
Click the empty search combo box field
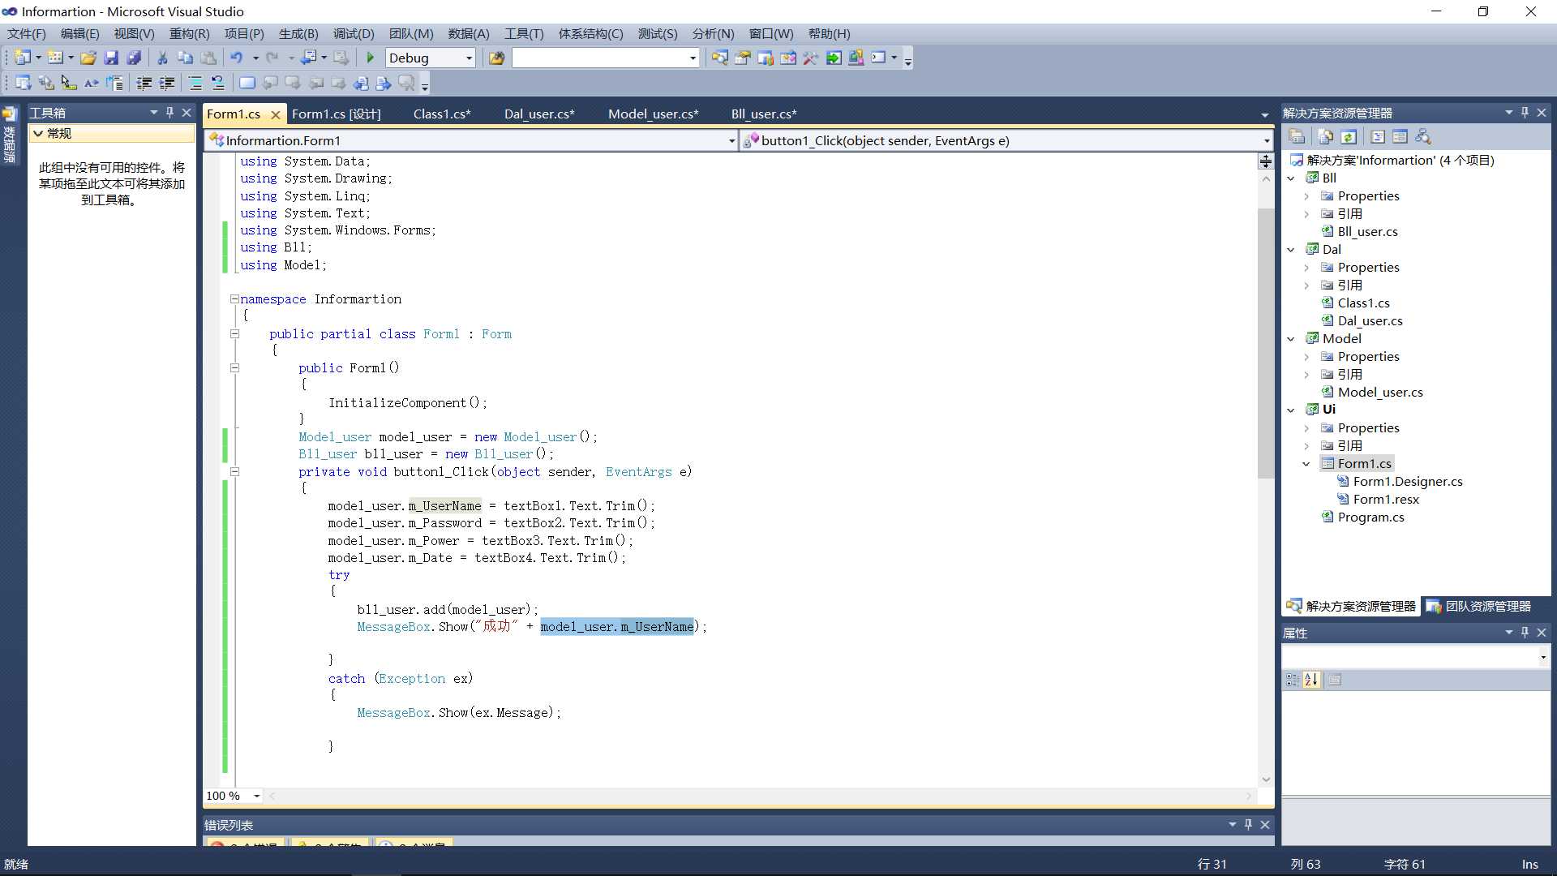(x=600, y=58)
